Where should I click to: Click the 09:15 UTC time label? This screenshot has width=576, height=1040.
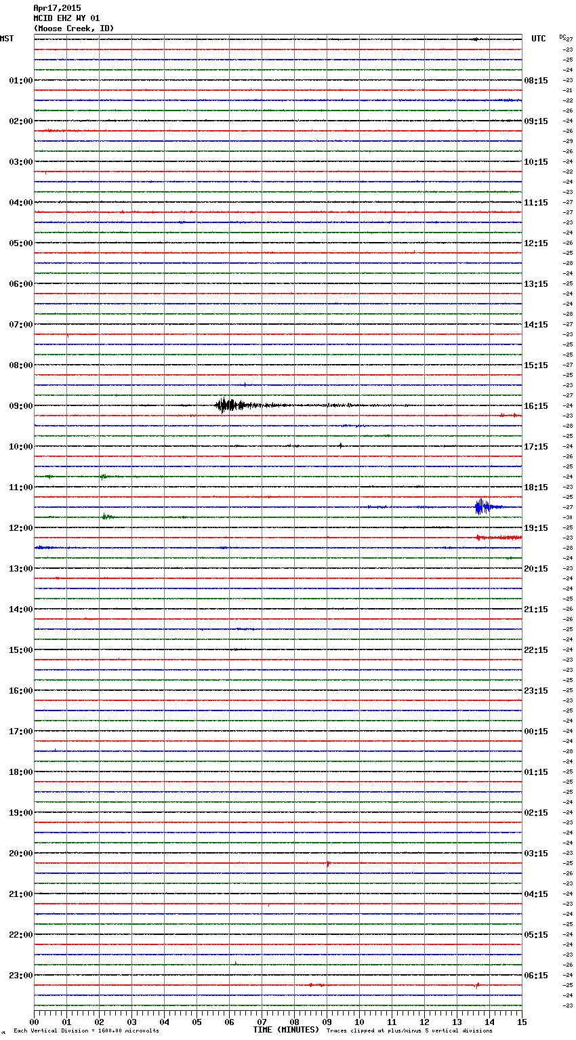[536, 121]
